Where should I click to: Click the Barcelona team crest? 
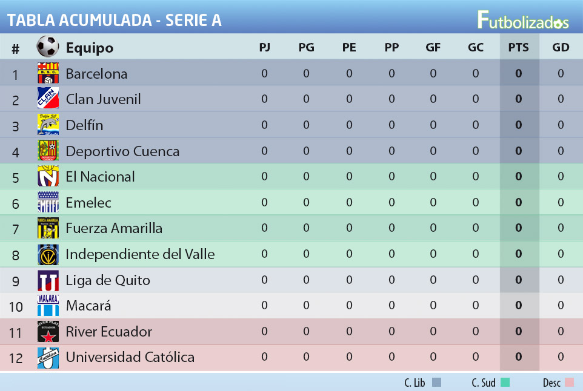click(x=48, y=73)
